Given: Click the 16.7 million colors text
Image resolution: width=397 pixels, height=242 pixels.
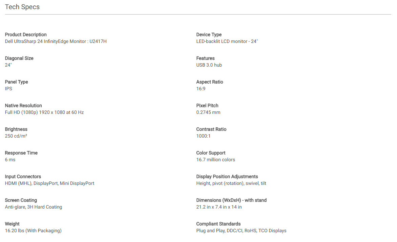Looking at the screenshot, I should point(216,160).
